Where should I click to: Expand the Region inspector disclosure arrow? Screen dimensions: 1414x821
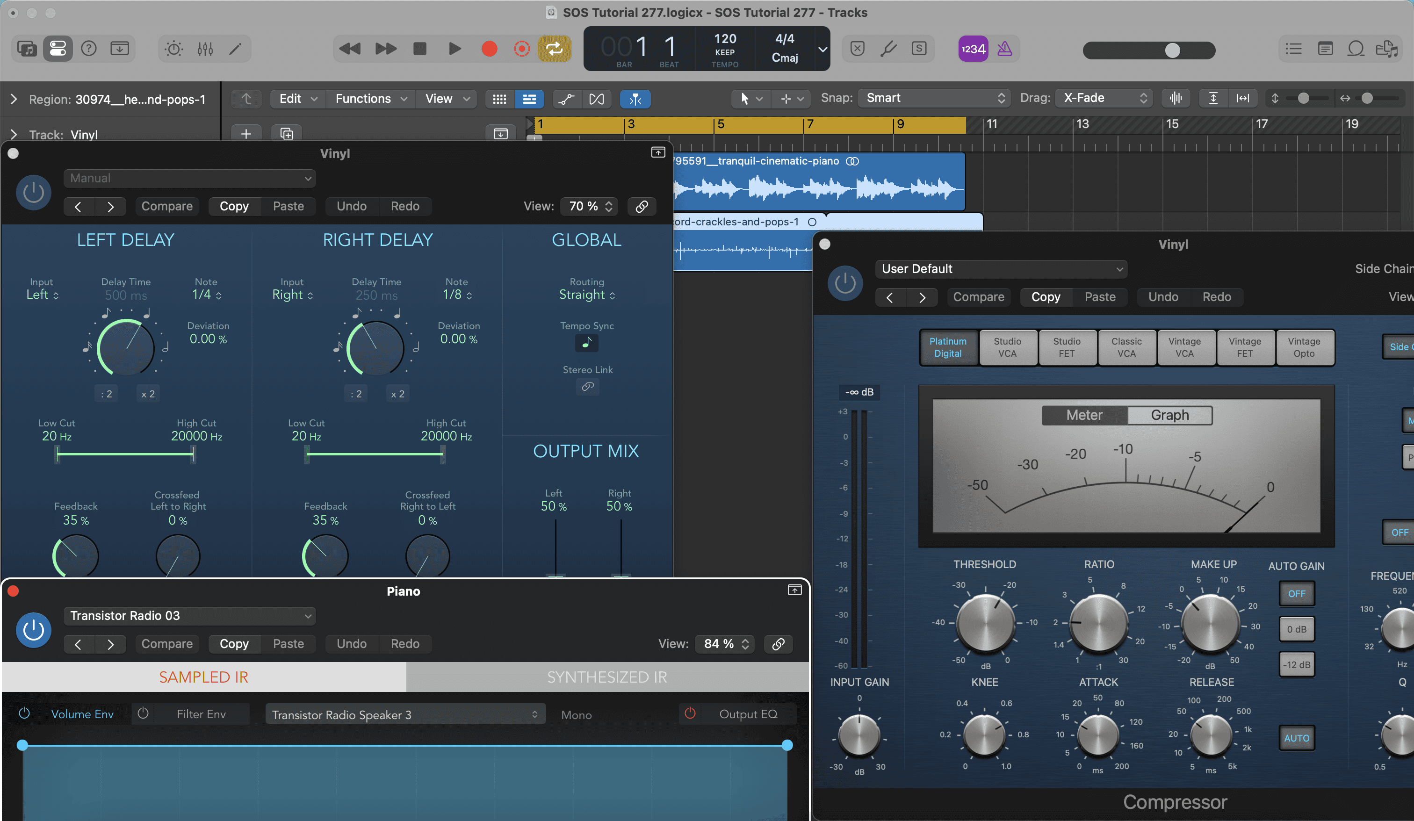tap(14, 99)
